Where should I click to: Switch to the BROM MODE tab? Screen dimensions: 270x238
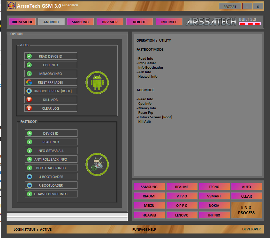point(22,22)
